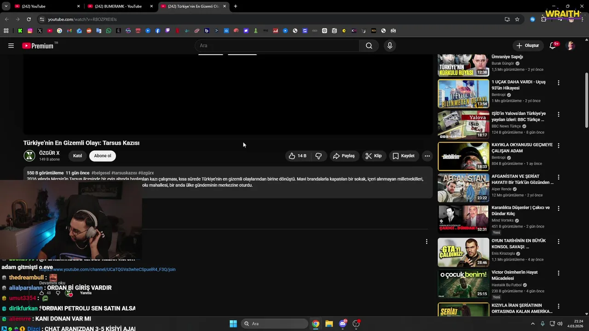The height and width of the screenshot is (331, 589).
Task: Open the Windows Start button
Action: (233, 324)
